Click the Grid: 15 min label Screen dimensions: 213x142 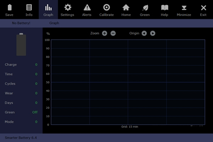click(130, 126)
